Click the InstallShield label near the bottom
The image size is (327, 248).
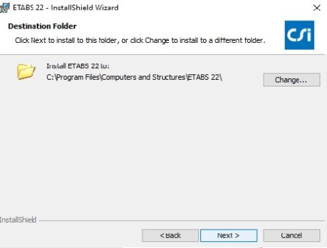[18, 220]
